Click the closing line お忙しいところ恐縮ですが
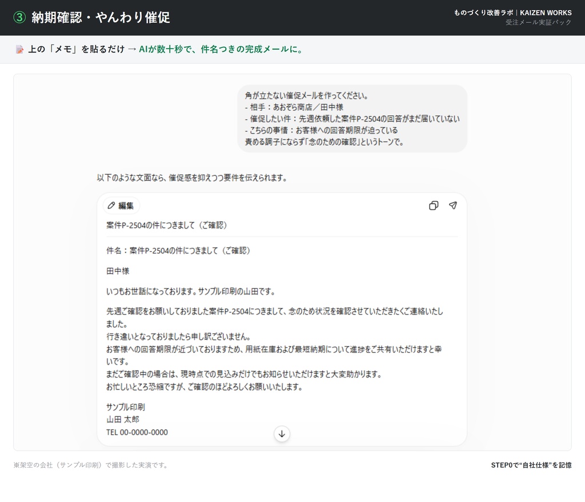The image size is (585, 502). (x=204, y=387)
